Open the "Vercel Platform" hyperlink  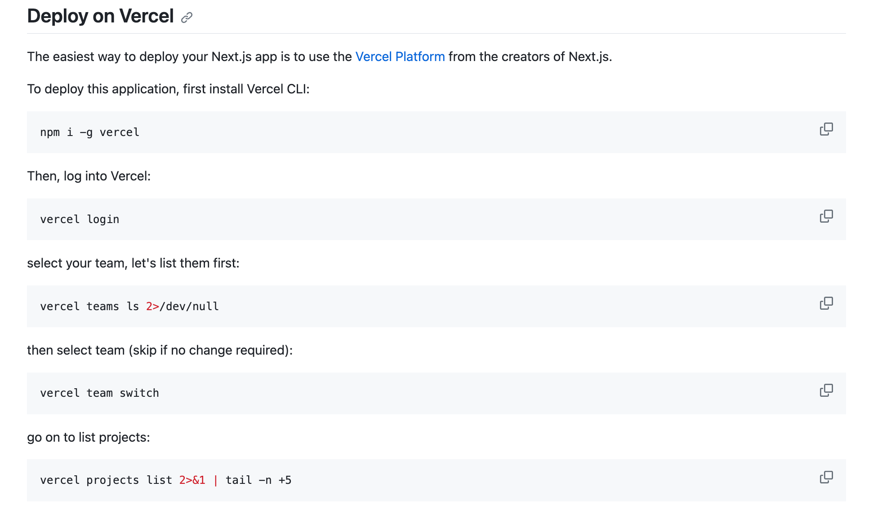point(399,57)
